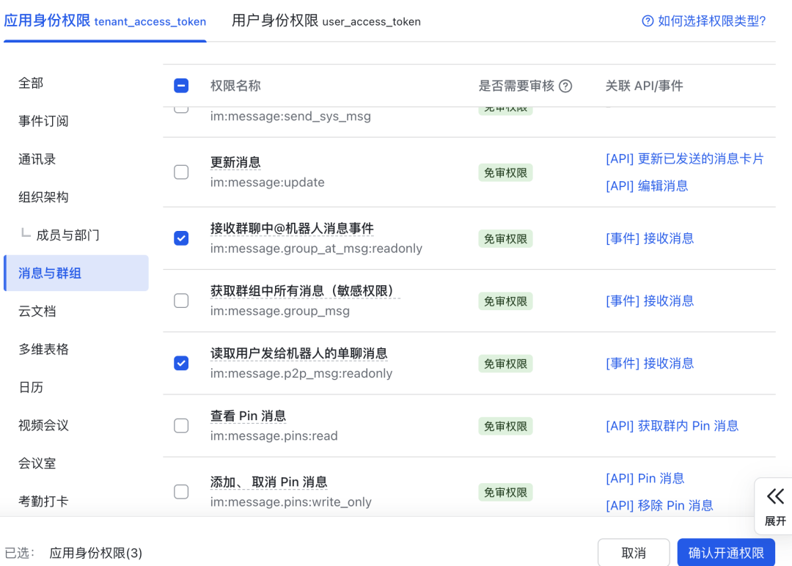792x566 pixels.
Task: Open the [API] 获取群内 Pin 消息 link
Action: 672,425
